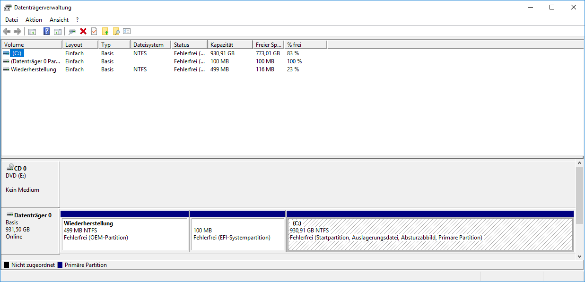Image resolution: width=585 pixels, height=282 pixels.
Task: Click the 23 % free cell
Action: (x=293, y=69)
